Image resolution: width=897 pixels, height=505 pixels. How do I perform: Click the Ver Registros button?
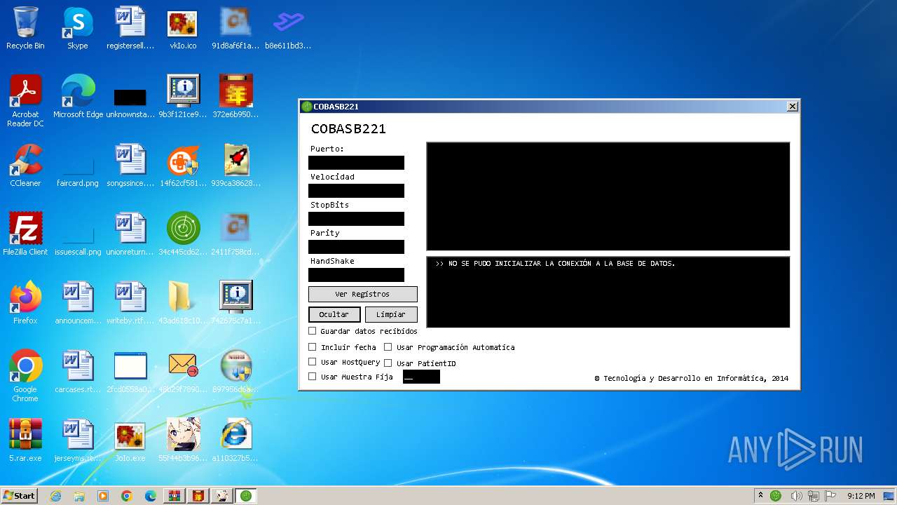tap(362, 294)
